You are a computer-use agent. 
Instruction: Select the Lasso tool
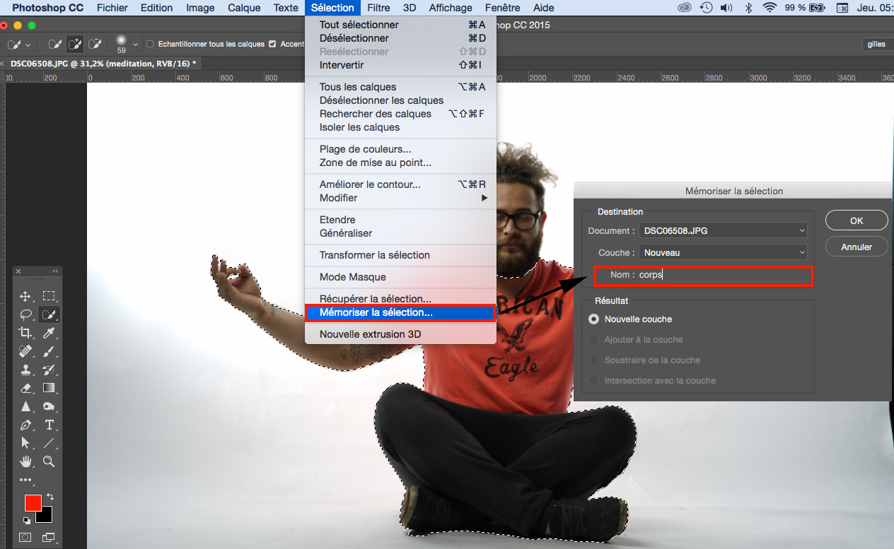coord(25,314)
